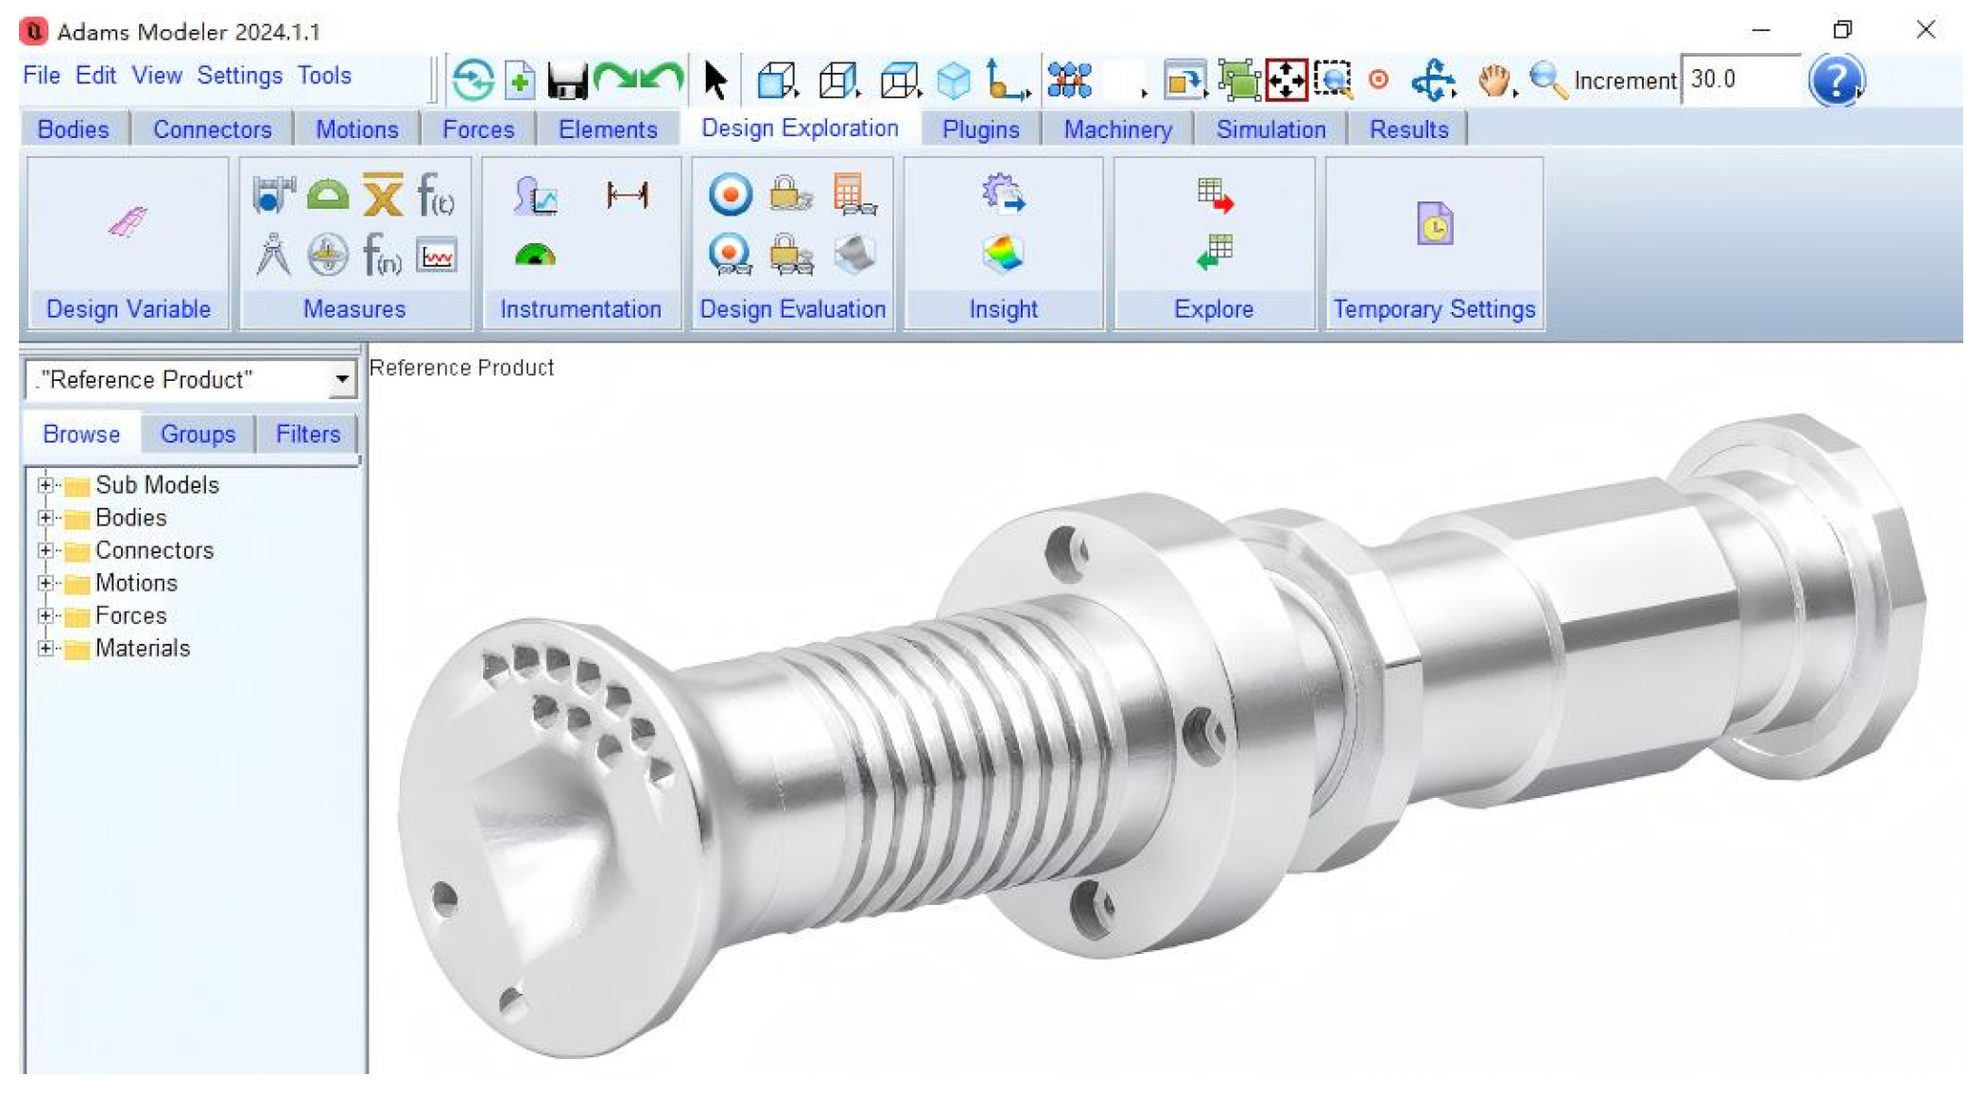Switch to the Filters browser tab
The height and width of the screenshot is (1094, 1985).
point(307,434)
